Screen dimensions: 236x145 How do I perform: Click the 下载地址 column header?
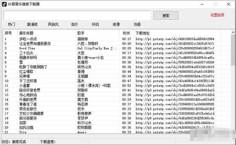(x=143, y=33)
